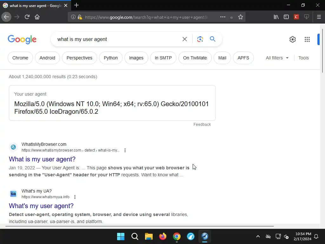Screen dimensions: 325x244
Task: Click the WhatIsMyBrowser.com site favicon
Action: coord(13,147)
